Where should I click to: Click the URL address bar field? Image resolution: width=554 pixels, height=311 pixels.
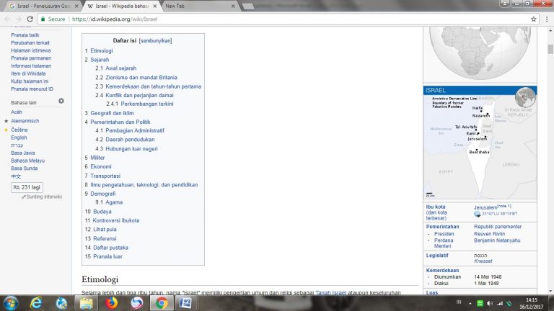[289, 19]
